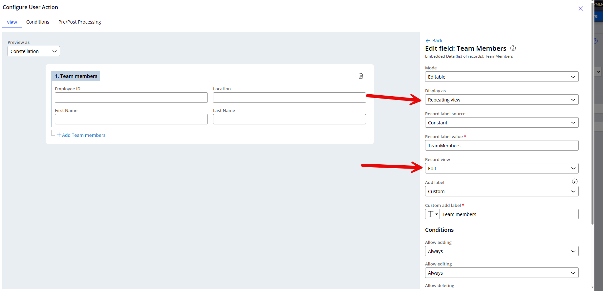Open the Allow adding dropdown
This screenshot has width=603, height=291.
pos(502,251)
